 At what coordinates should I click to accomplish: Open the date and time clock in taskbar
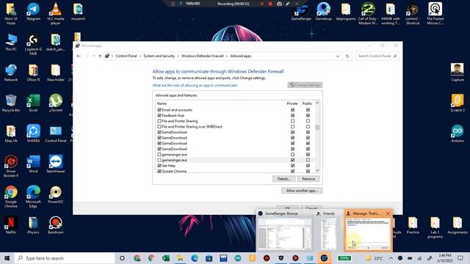[445, 258]
